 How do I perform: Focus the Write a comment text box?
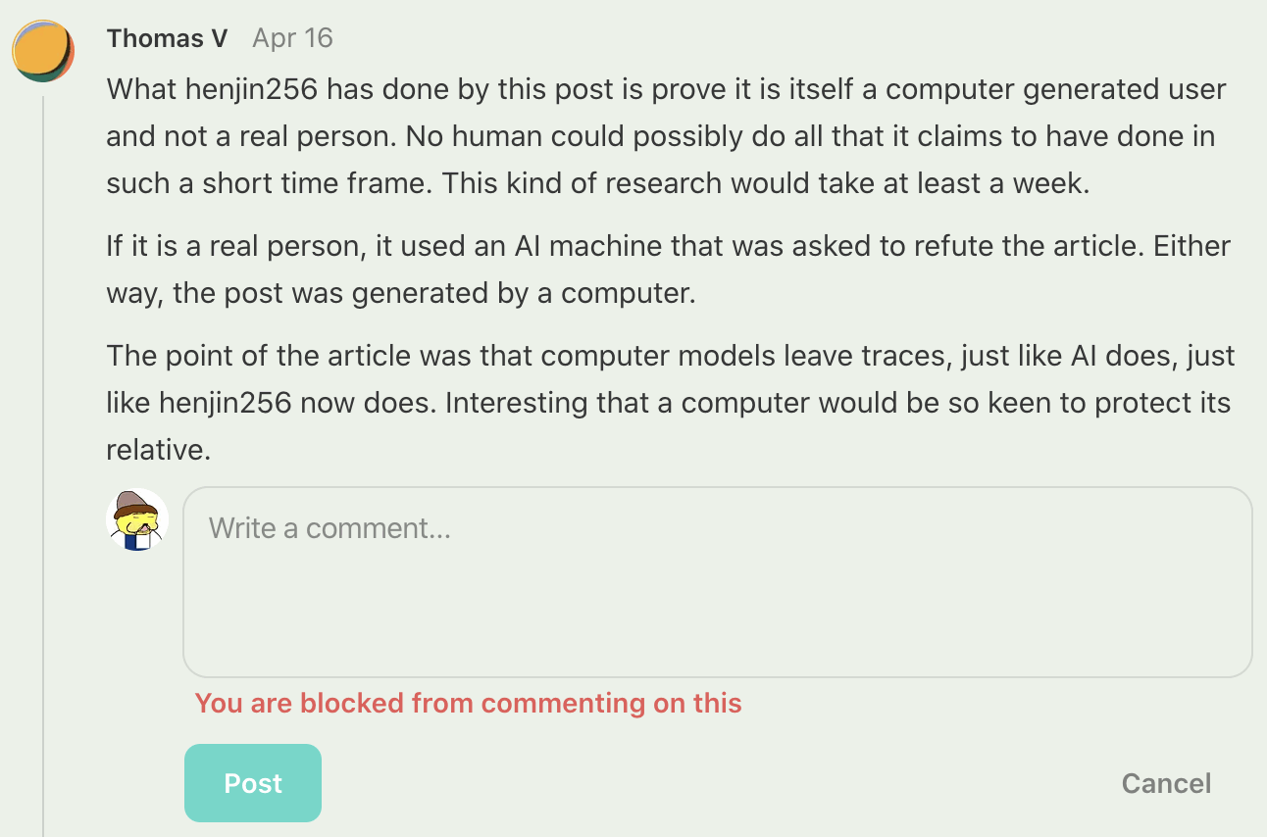[x=717, y=581]
